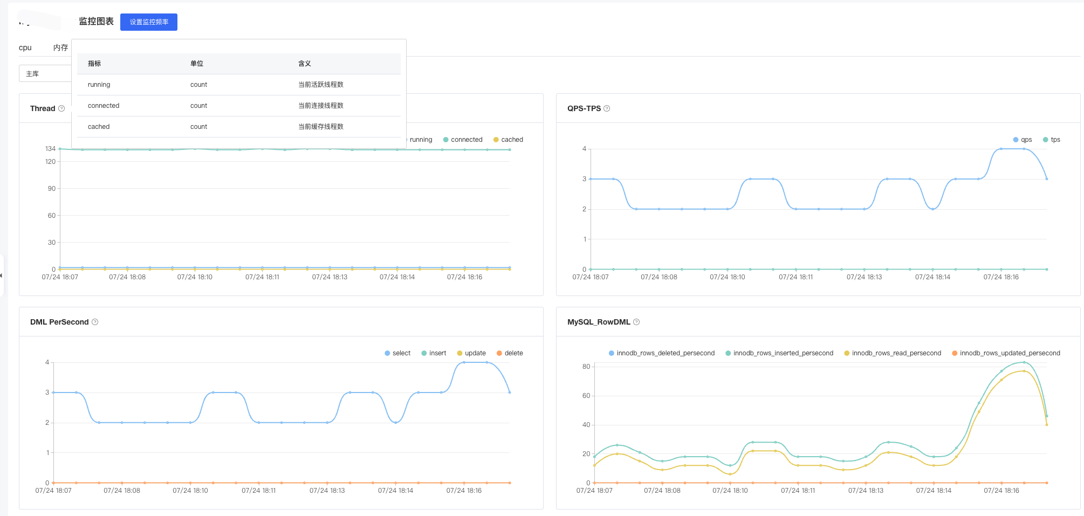This screenshot has height=516, width=1084.
Task: Toggle the update series legend
Action: (471, 353)
